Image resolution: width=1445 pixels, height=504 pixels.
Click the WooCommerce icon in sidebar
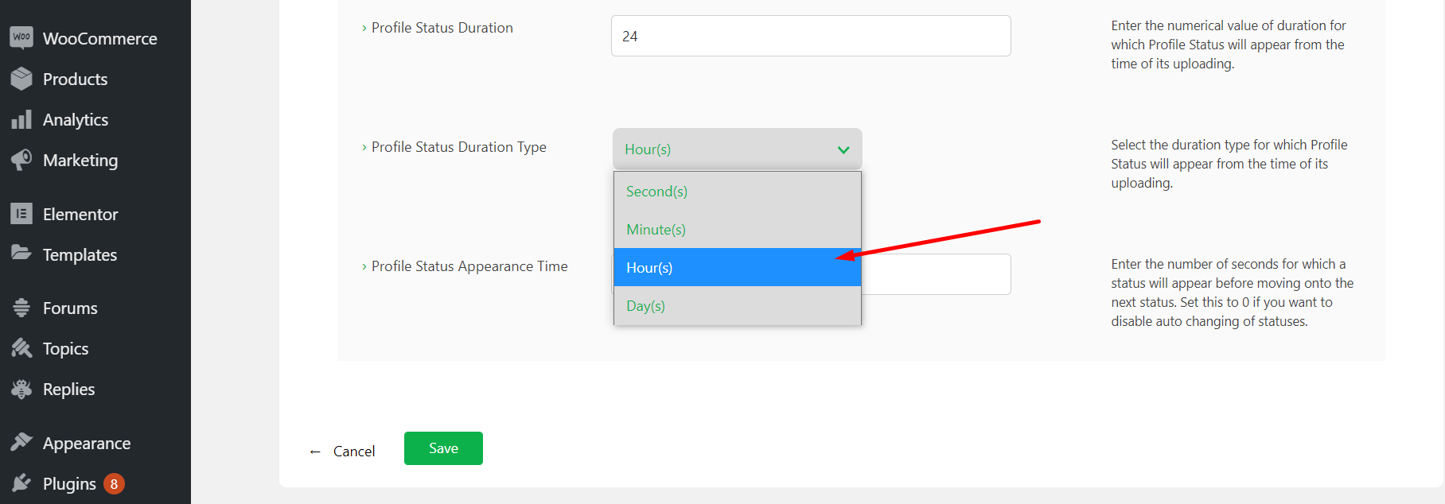tap(21, 38)
